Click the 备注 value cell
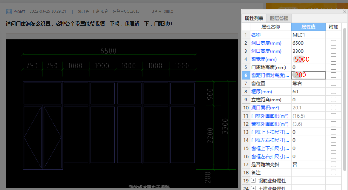 coord(308,172)
